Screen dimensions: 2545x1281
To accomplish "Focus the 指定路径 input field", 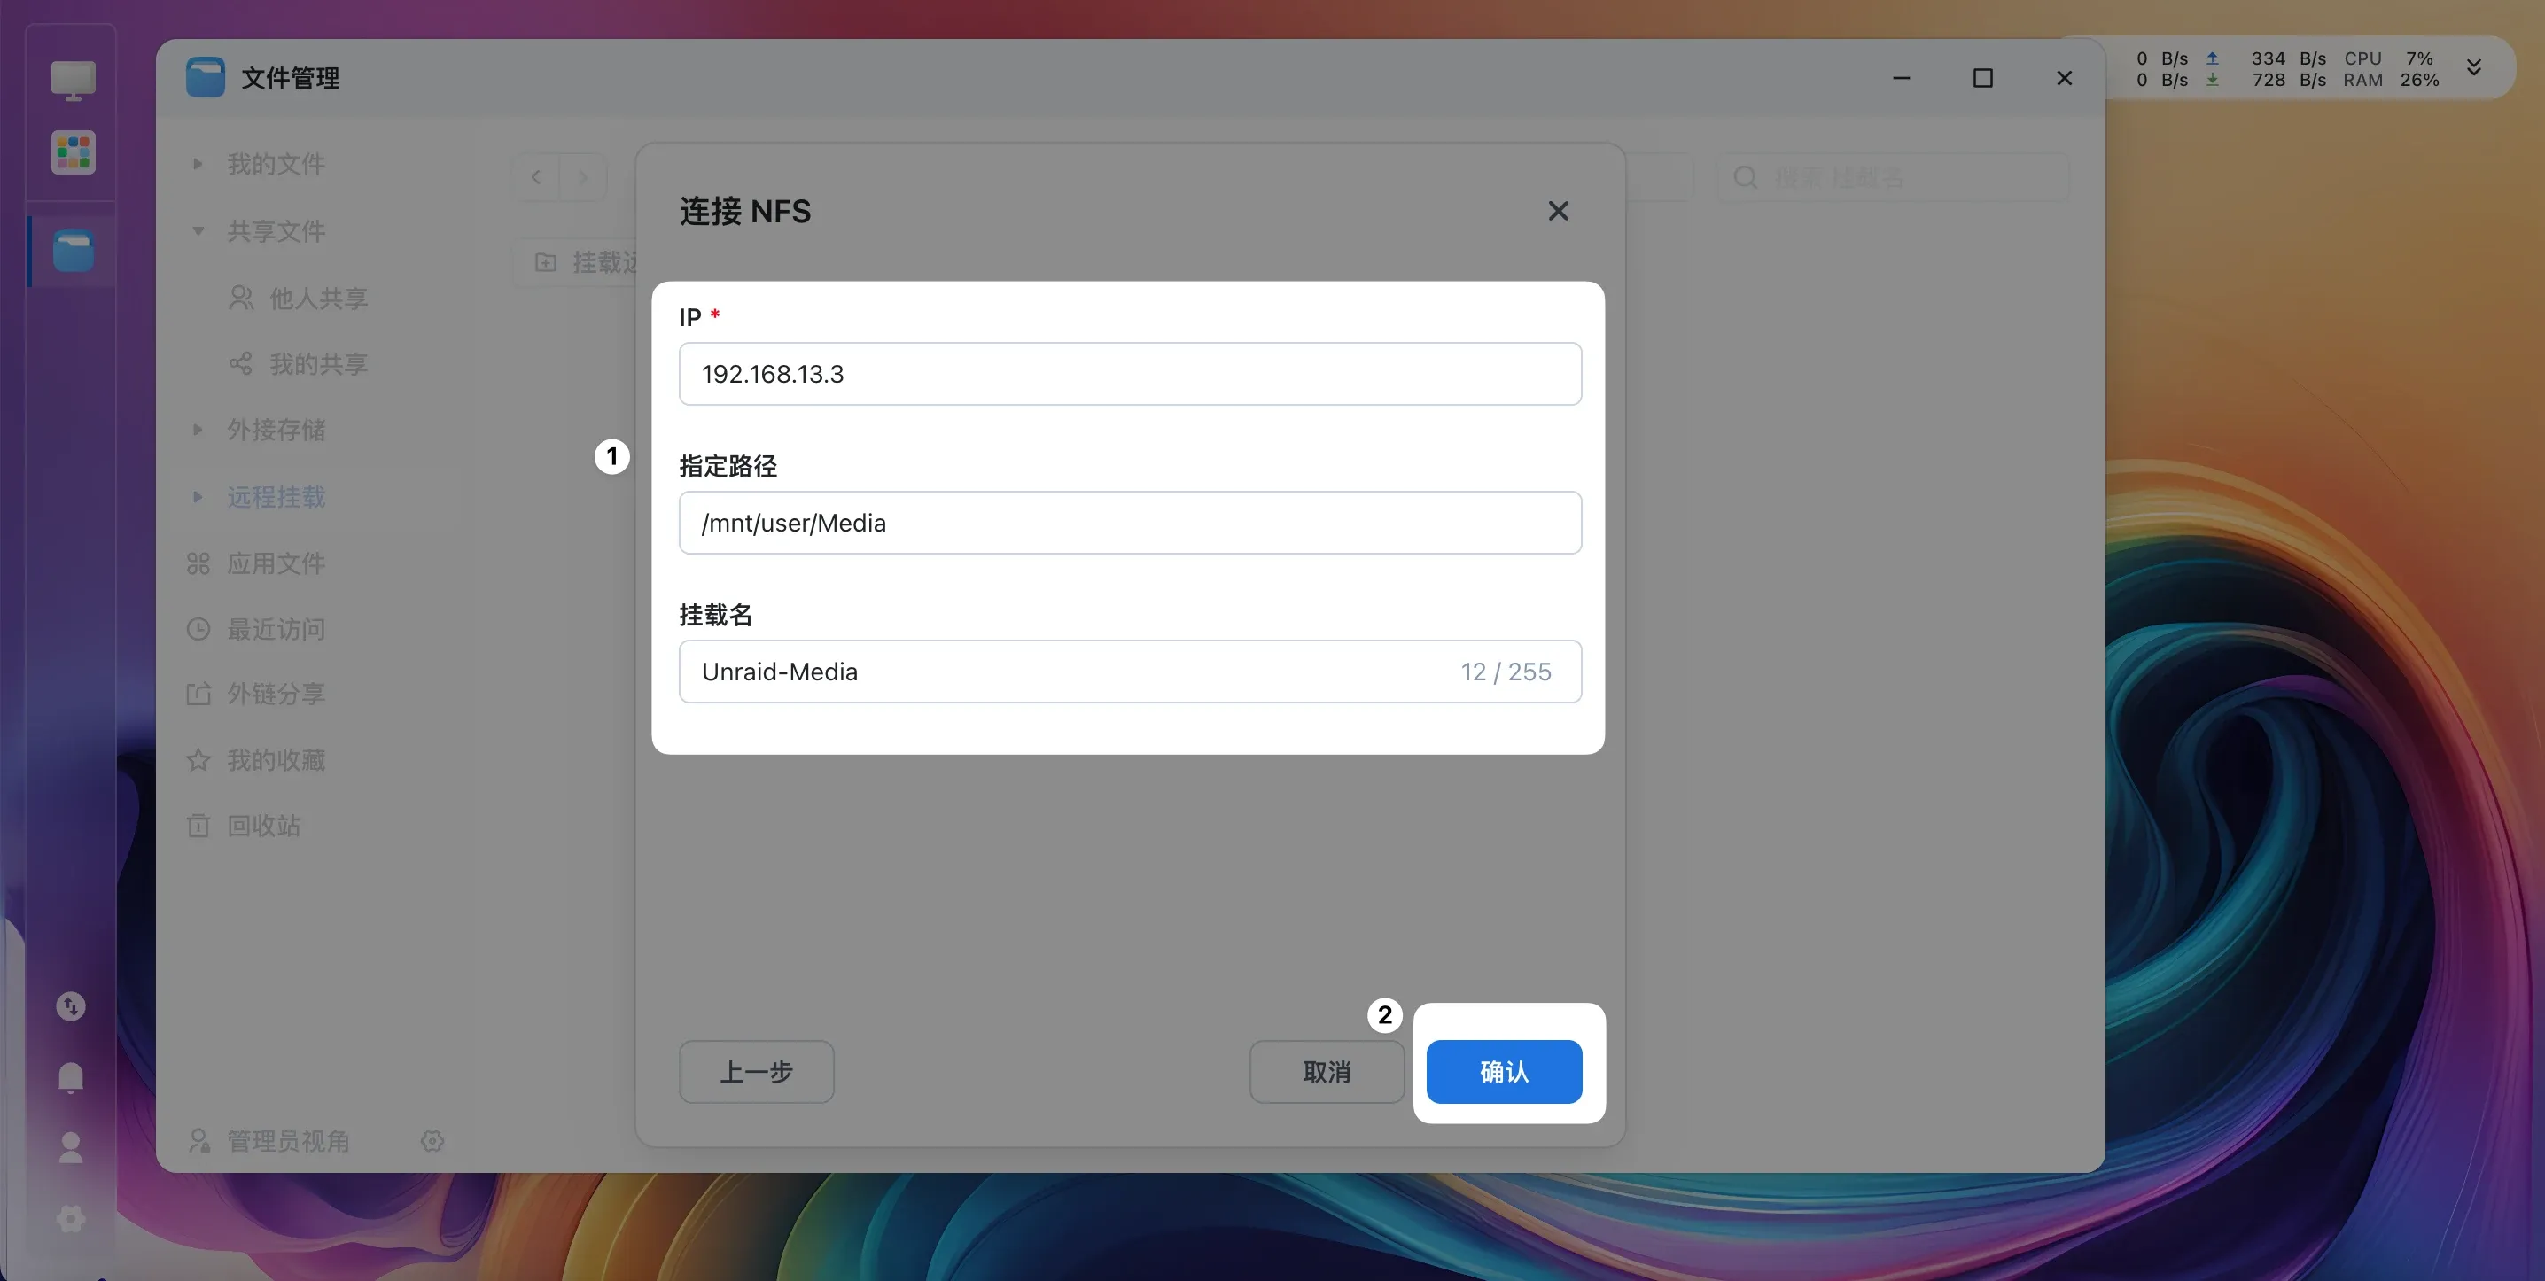I will (x=1130, y=523).
